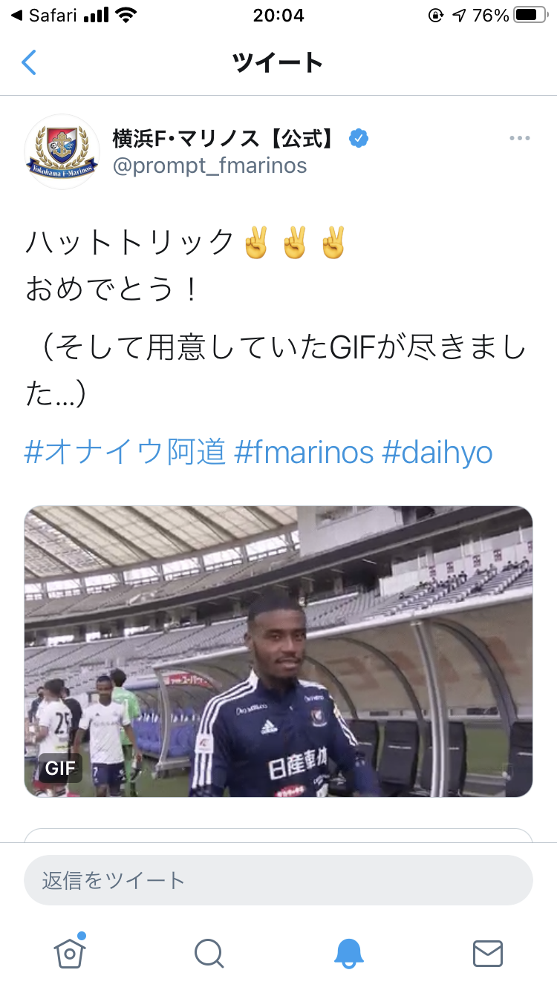
Task: Open the Messages envelope tab
Action: click(x=488, y=954)
